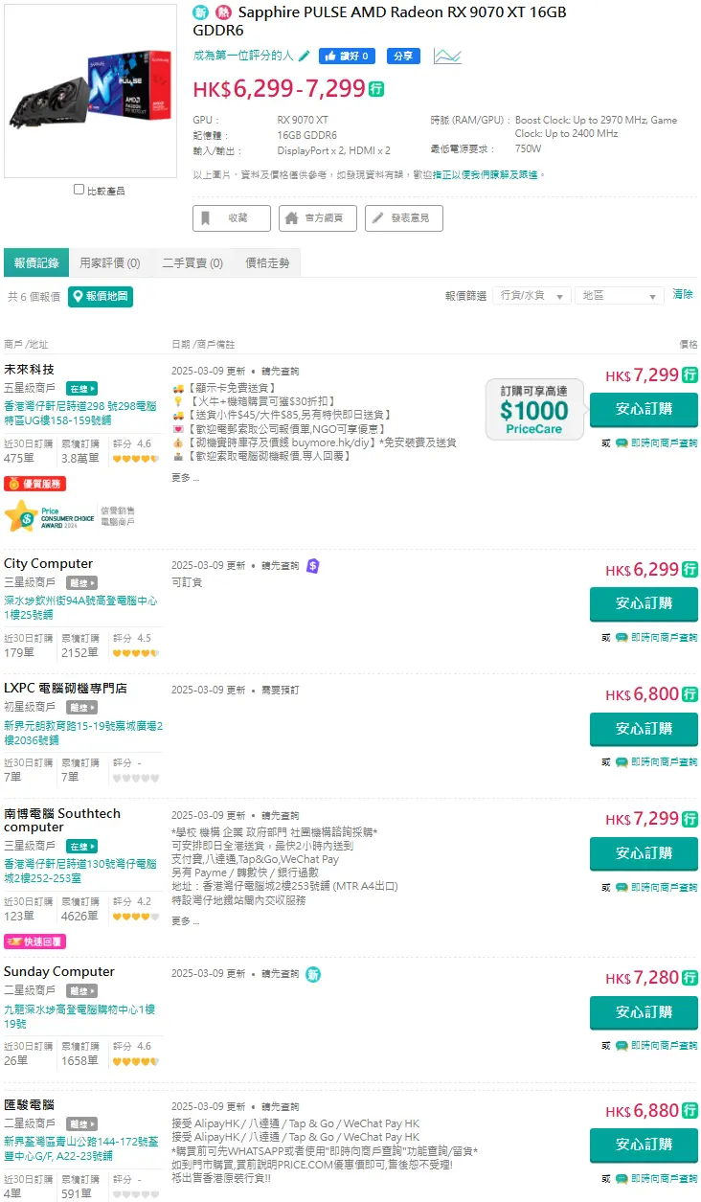The width and height of the screenshot is (701, 1202).
Task: Open 匯駿電腦 address 新界荃灣區青山公路144-172號
Action: click(x=80, y=1148)
